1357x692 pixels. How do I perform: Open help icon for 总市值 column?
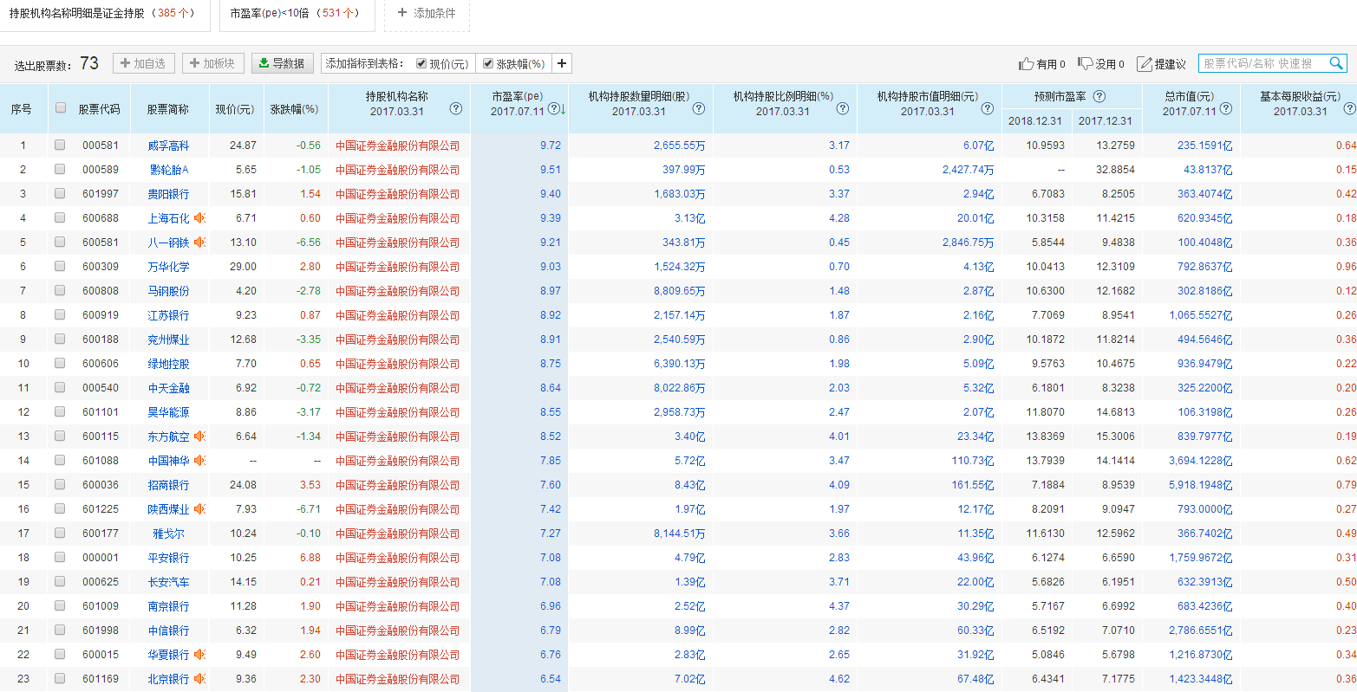(x=1225, y=109)
